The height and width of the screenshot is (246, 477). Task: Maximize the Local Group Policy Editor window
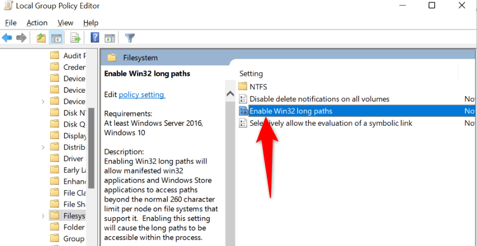432,6
